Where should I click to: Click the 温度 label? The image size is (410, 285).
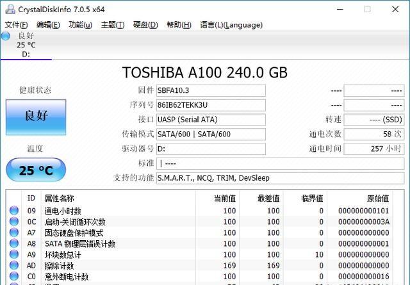(x=35, y=149)
